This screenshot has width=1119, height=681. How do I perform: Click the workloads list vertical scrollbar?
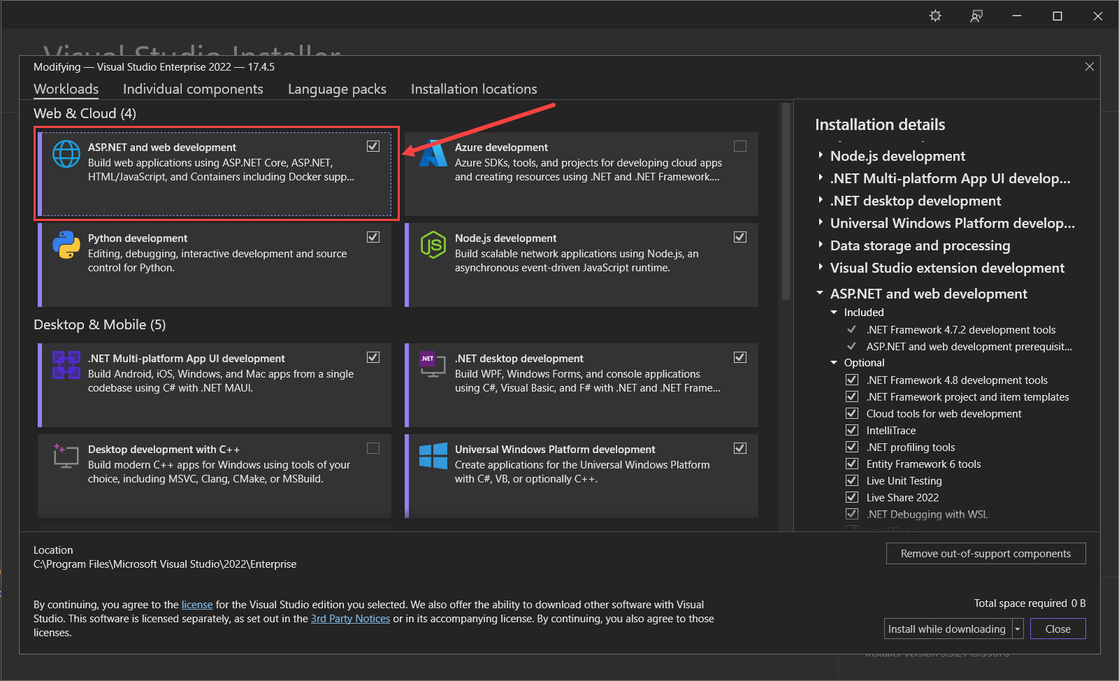click(x=786, y=201)
